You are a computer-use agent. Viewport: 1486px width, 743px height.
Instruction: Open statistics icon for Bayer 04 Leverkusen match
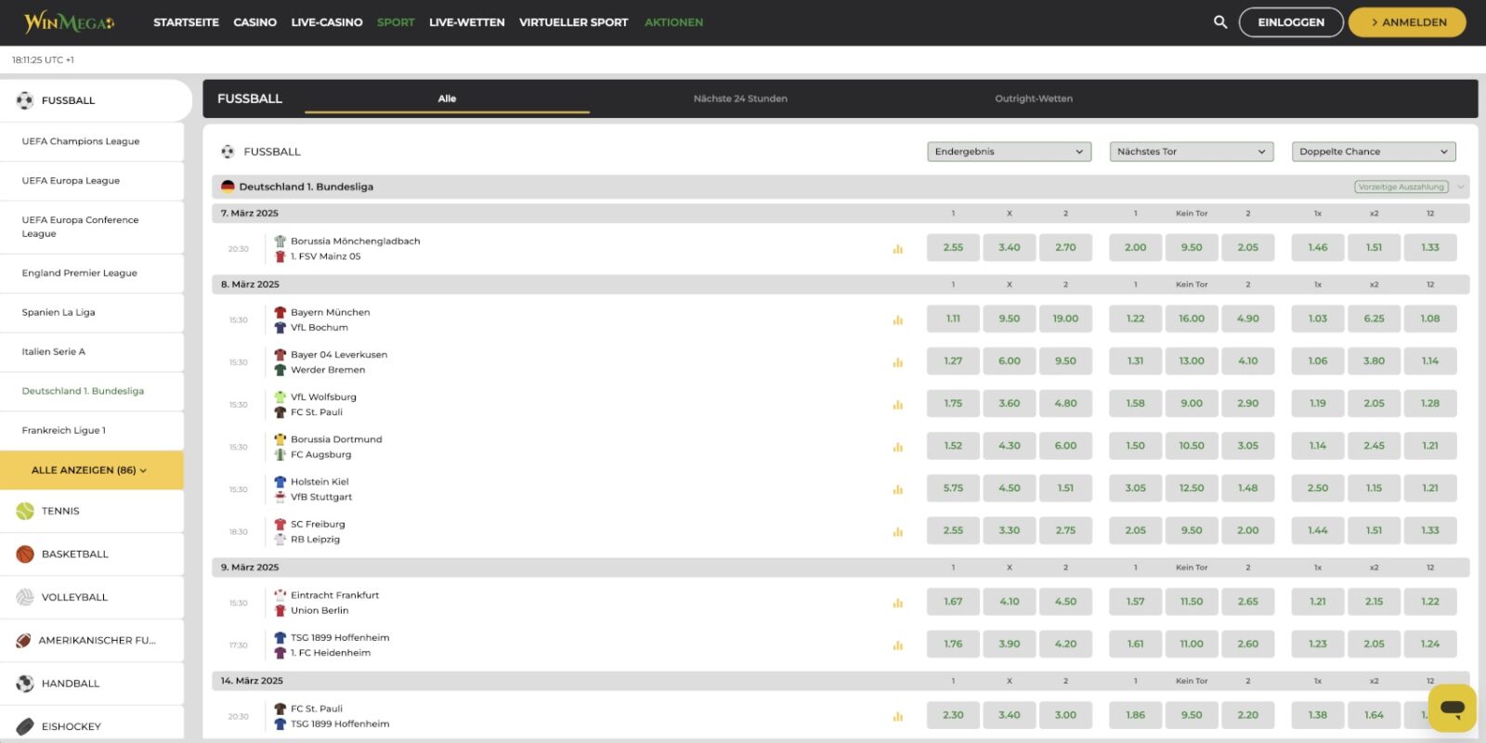pos(898,362)
